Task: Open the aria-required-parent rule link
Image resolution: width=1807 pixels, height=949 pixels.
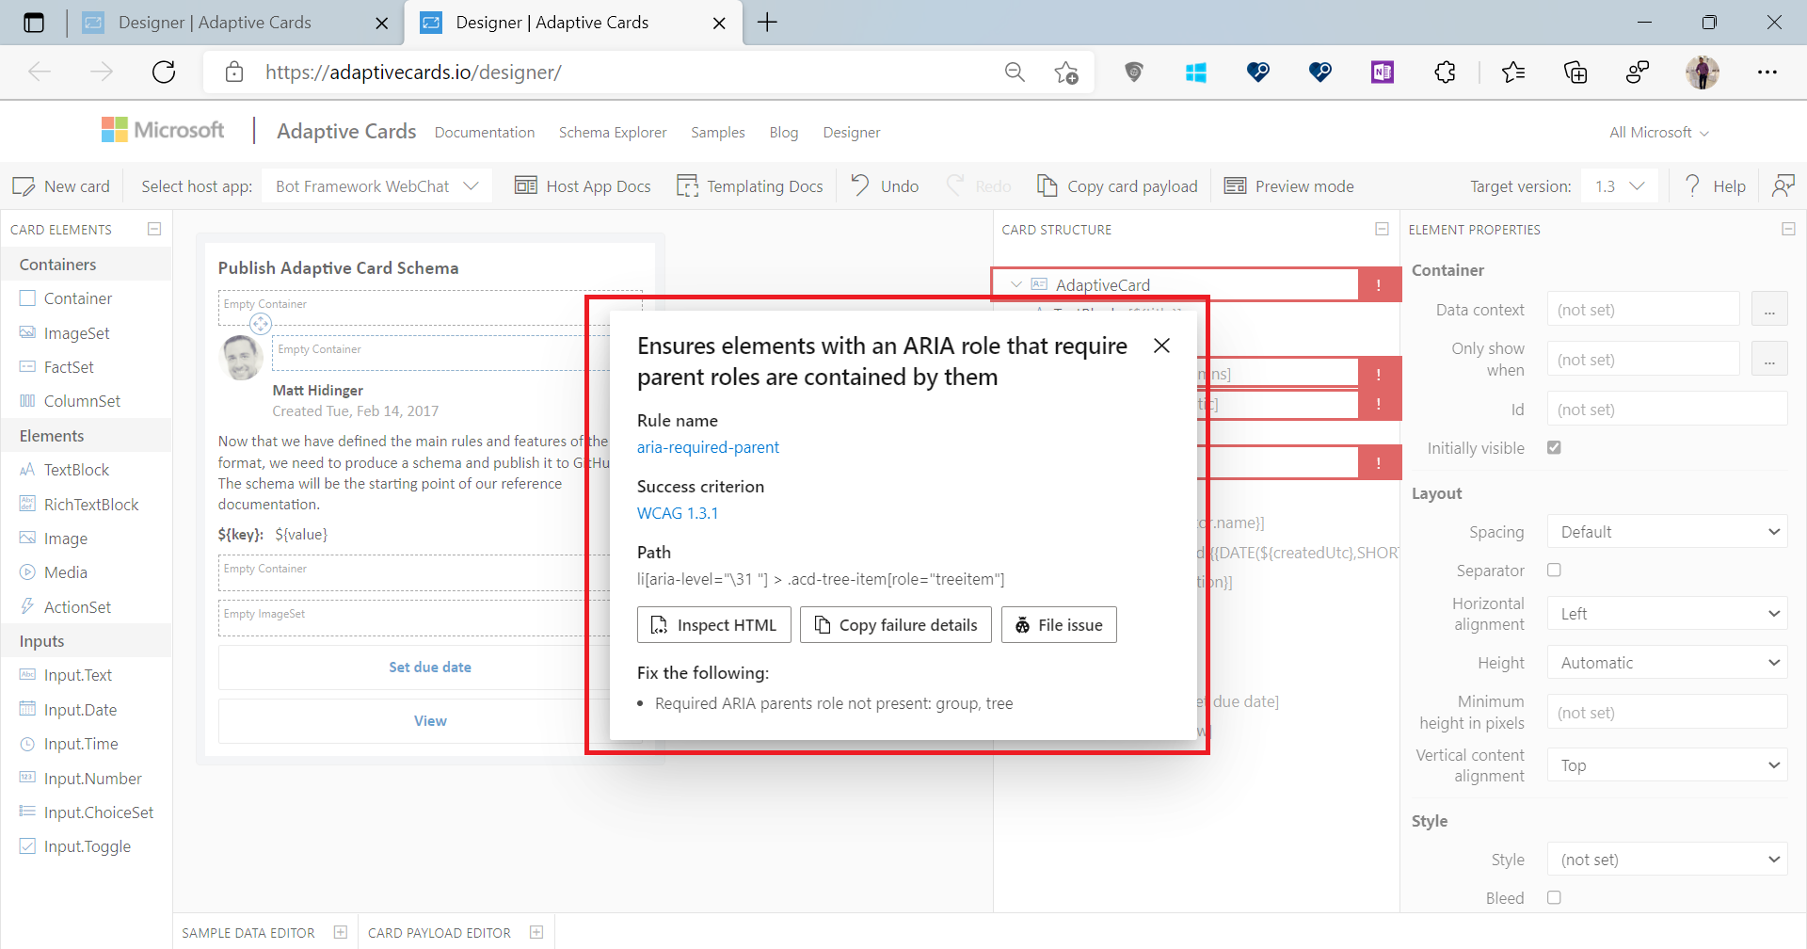Action: pyautogui.click(x=708, y=447)
